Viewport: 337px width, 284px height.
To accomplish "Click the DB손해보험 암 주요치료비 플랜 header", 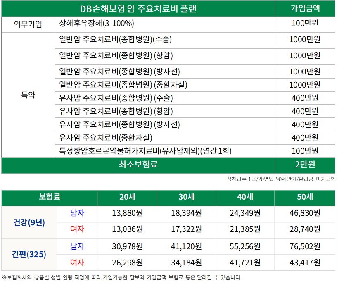I will pyautogui.click(x=138, y=9).
